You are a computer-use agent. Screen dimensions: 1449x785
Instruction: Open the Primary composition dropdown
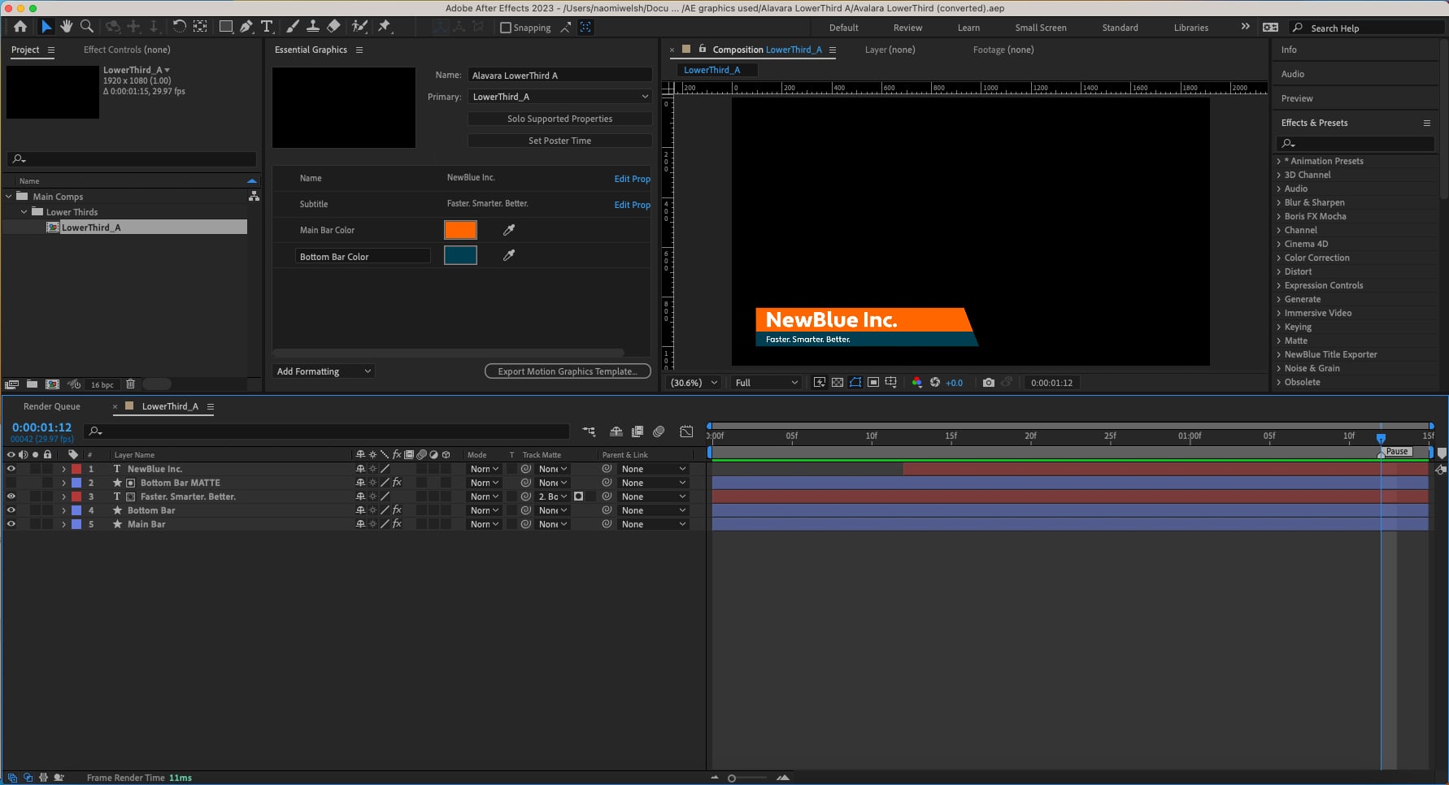click(559, 97)
